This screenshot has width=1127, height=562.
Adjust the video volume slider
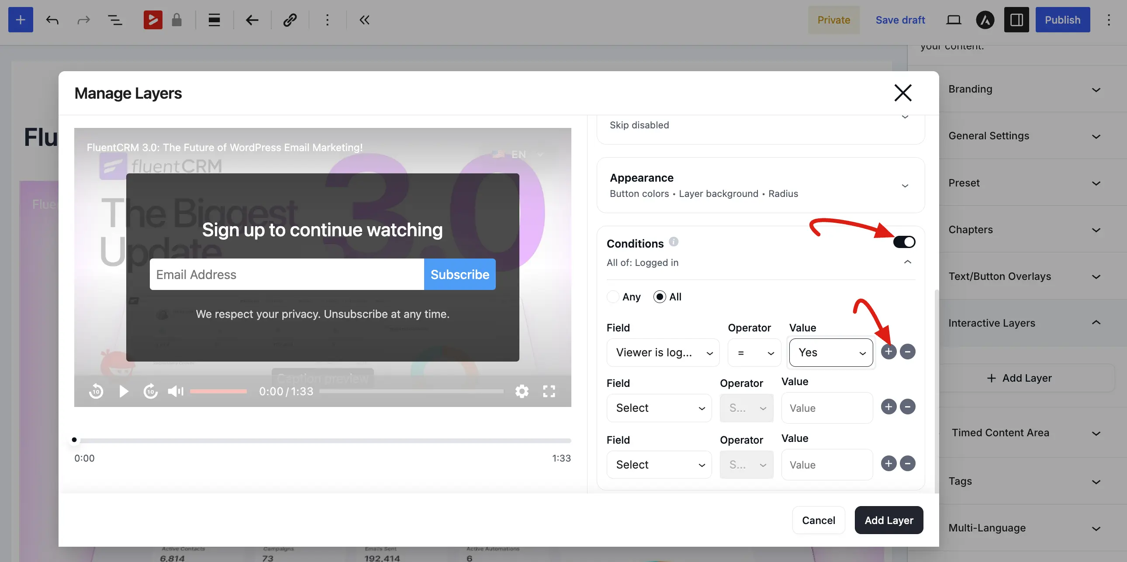click(218, 391)
